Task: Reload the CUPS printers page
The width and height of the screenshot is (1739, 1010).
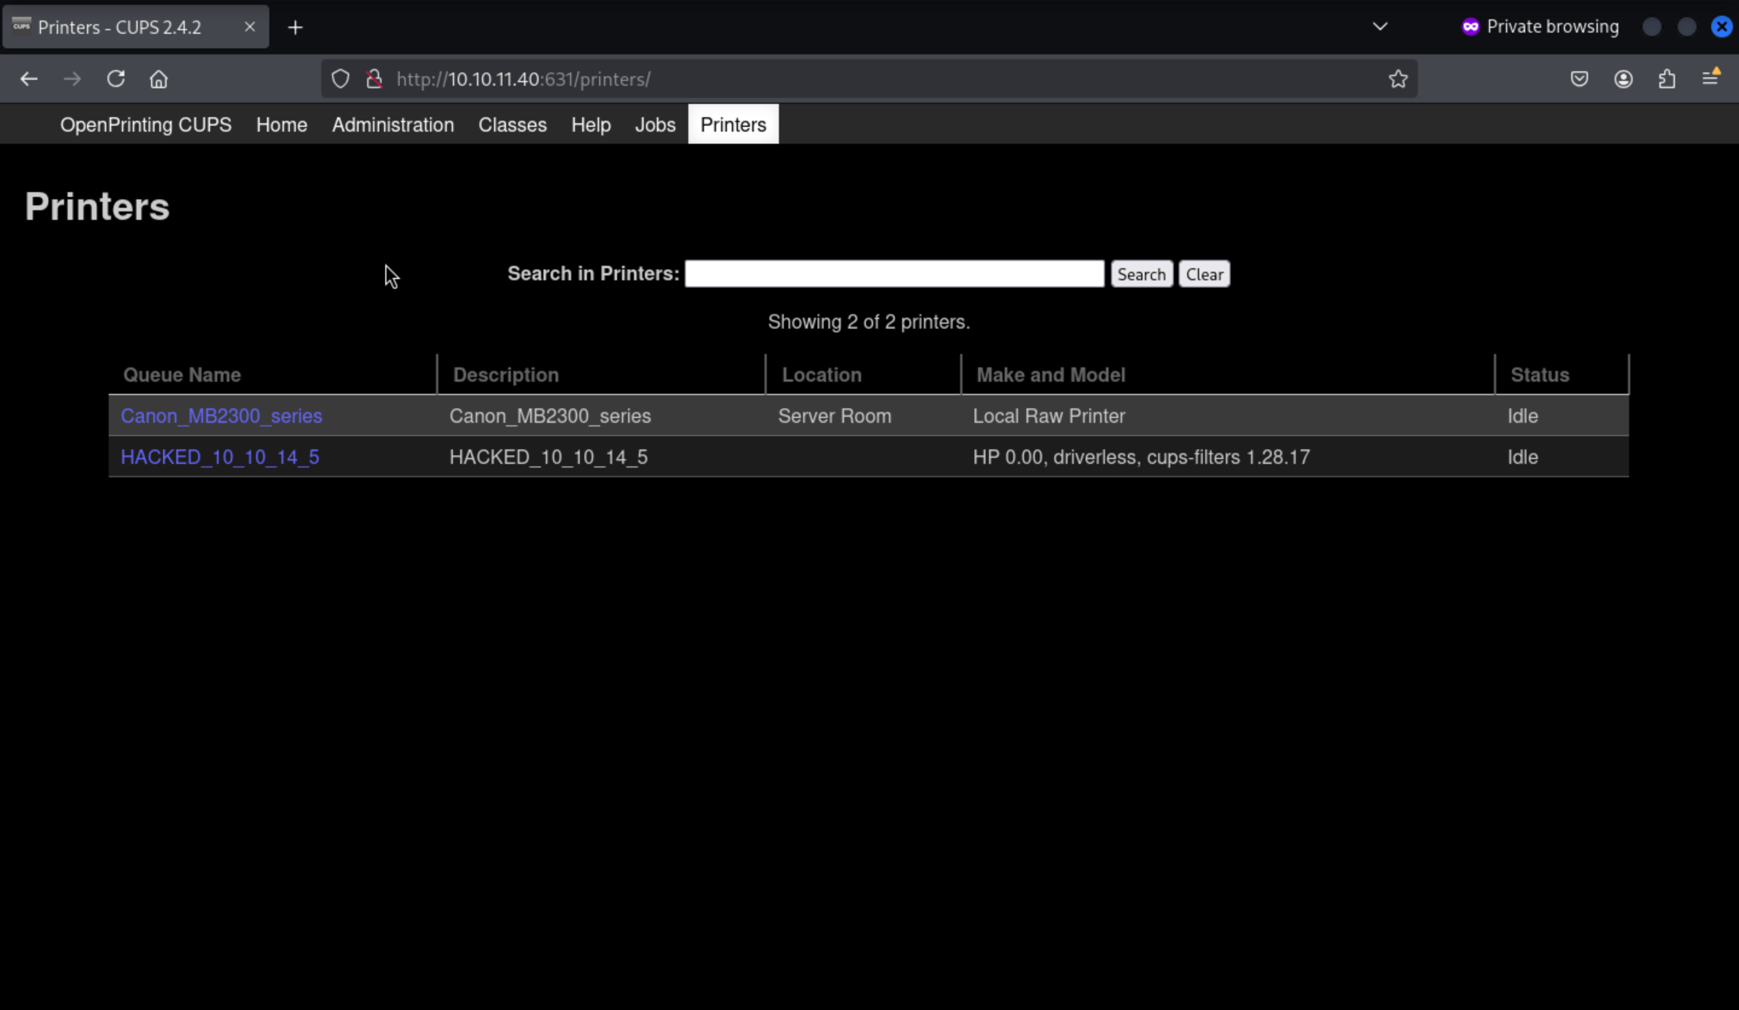Action: click(x=115, y=79)
